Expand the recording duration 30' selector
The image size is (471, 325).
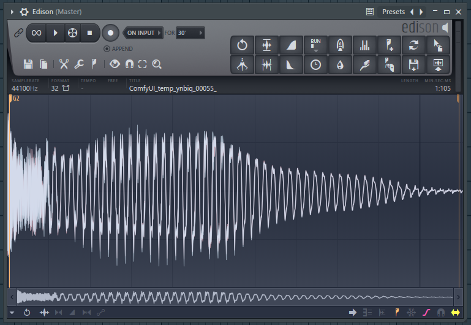[x=190, y=32]
